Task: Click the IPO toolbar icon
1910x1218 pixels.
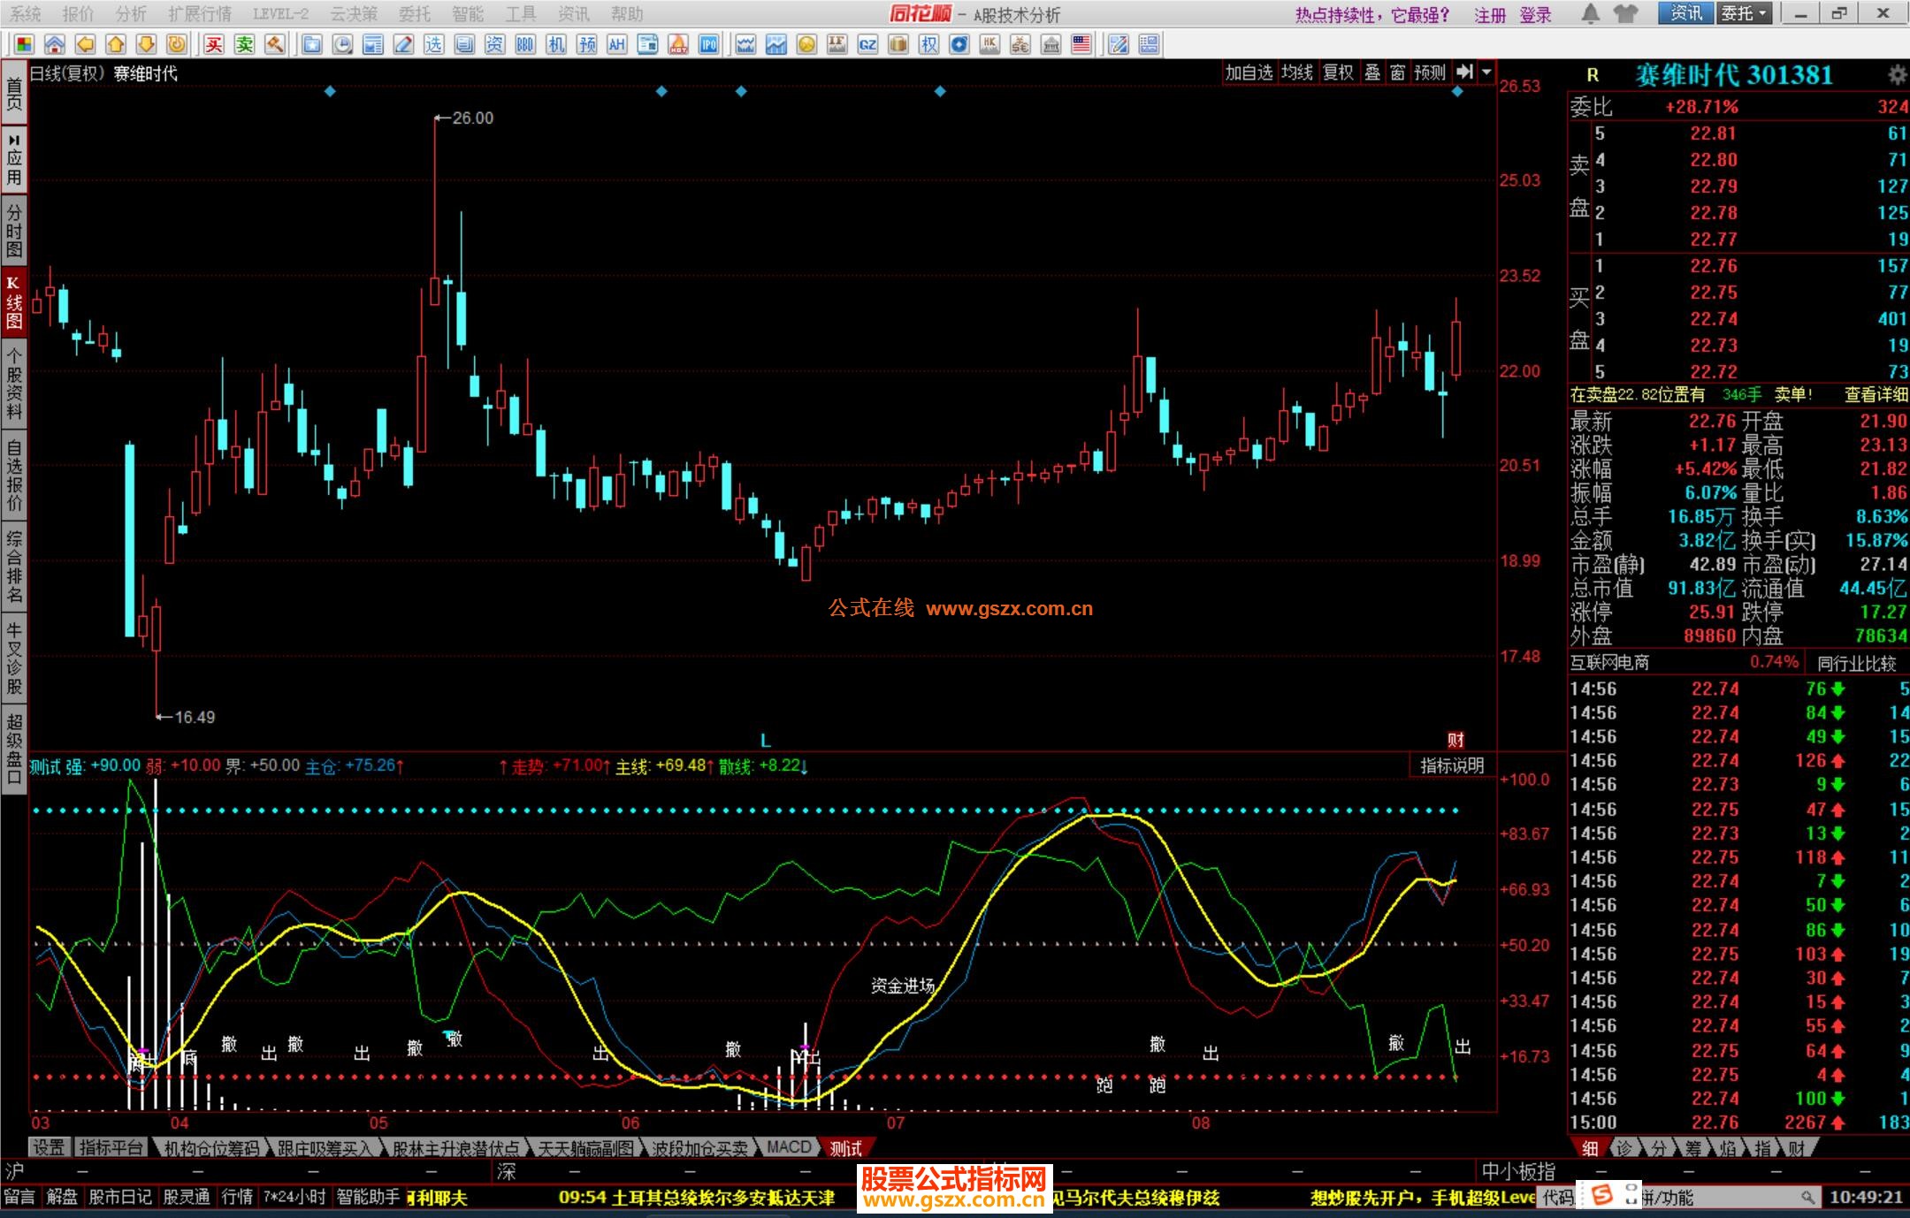Action: coord(708,44)
